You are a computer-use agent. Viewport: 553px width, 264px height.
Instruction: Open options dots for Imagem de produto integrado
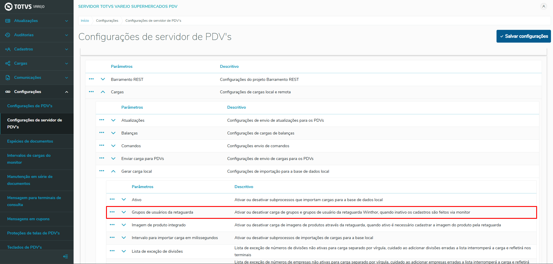click(112, 225)
